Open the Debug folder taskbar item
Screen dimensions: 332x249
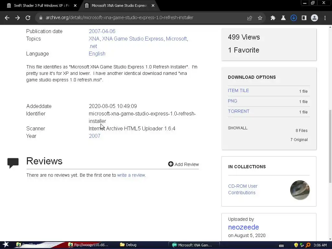(x=128, y=245)
